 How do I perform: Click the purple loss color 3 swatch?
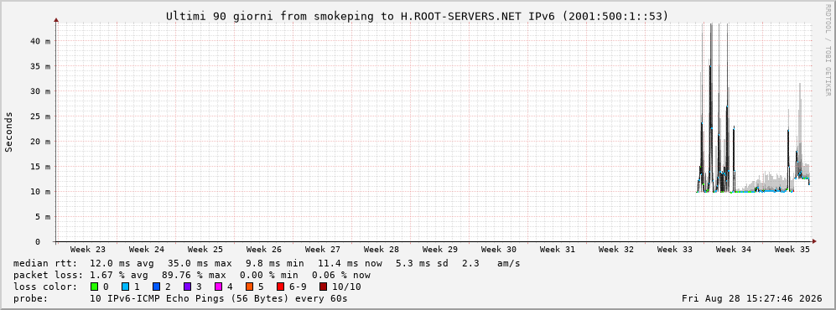187,287
